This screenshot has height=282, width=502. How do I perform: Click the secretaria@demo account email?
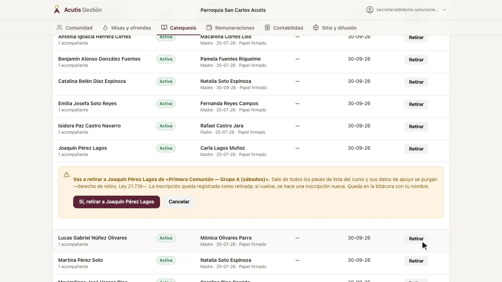point(408,10)
